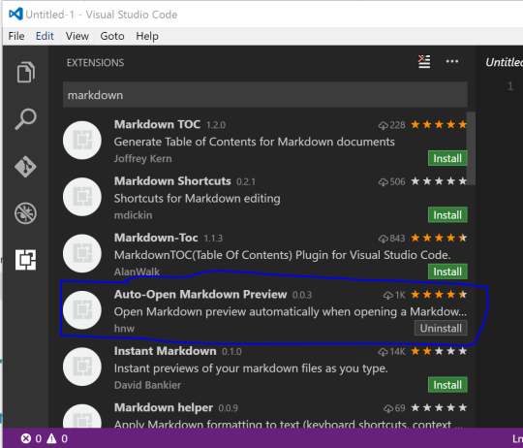Click the Visual Studio Code logo
This screenshot has width=523, height=448.
click(15, 15)
